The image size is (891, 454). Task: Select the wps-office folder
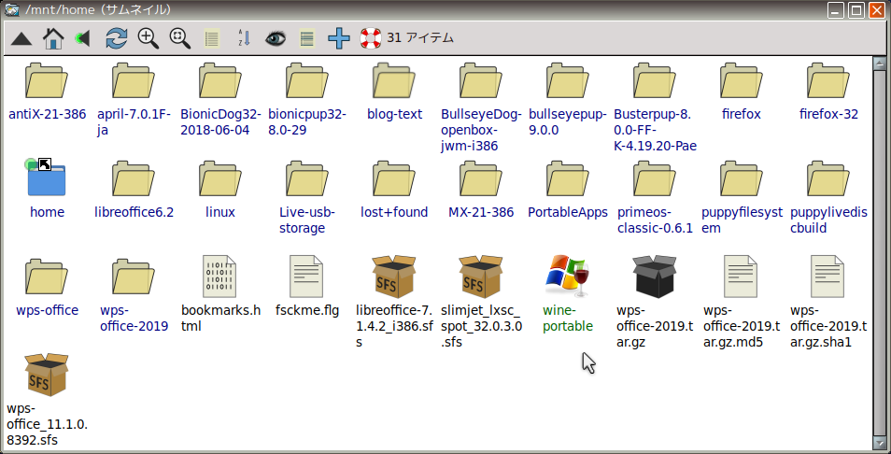[x=47, y=277]
